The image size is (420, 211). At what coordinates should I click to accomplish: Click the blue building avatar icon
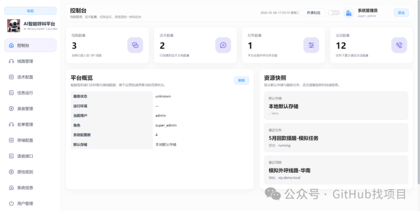(349, 13)
